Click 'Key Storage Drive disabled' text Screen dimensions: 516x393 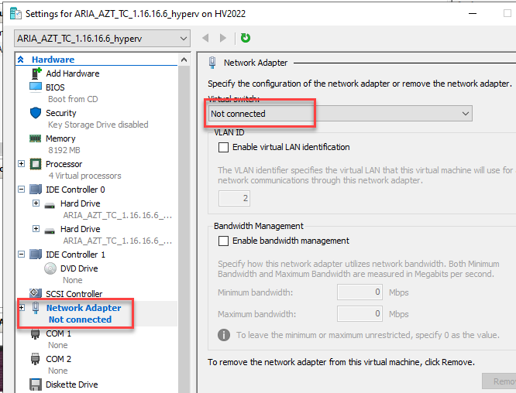tap(98, 125)
